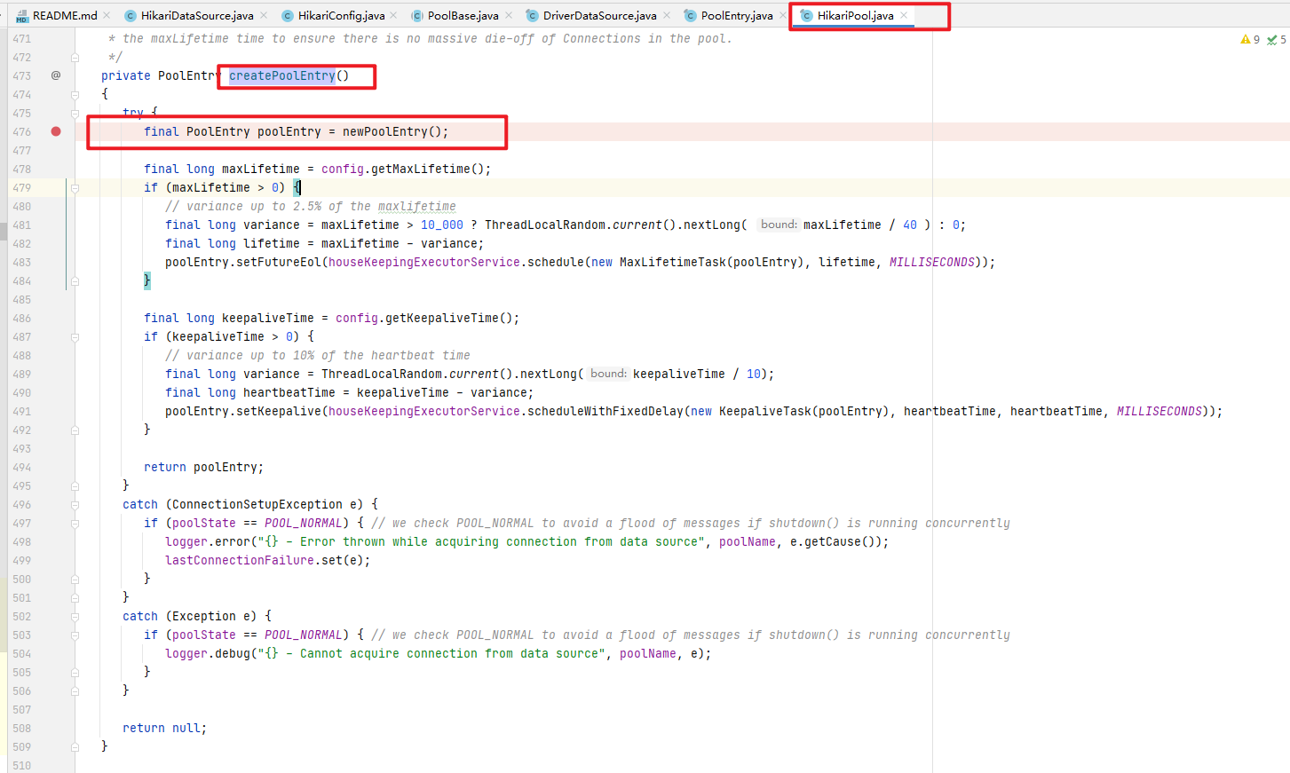Viewport: 1290px width, 773px height.
Task: Close the PoolBase.java tab
Action: (x=509, y=15)
